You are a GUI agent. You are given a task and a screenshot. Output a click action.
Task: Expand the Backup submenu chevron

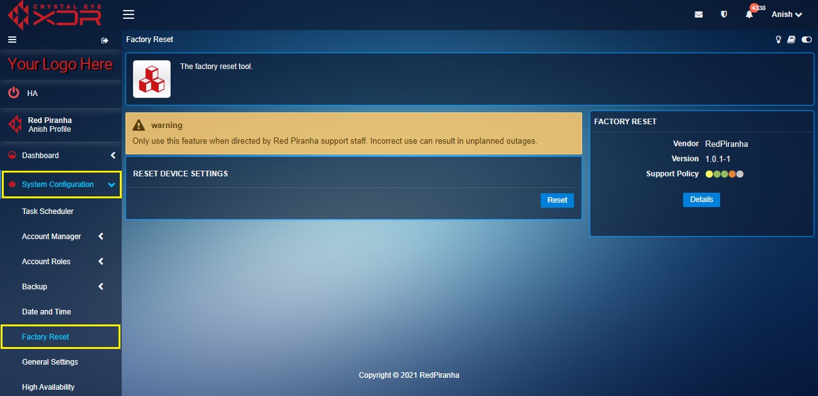pyautogui.click(x=101, y=287)
